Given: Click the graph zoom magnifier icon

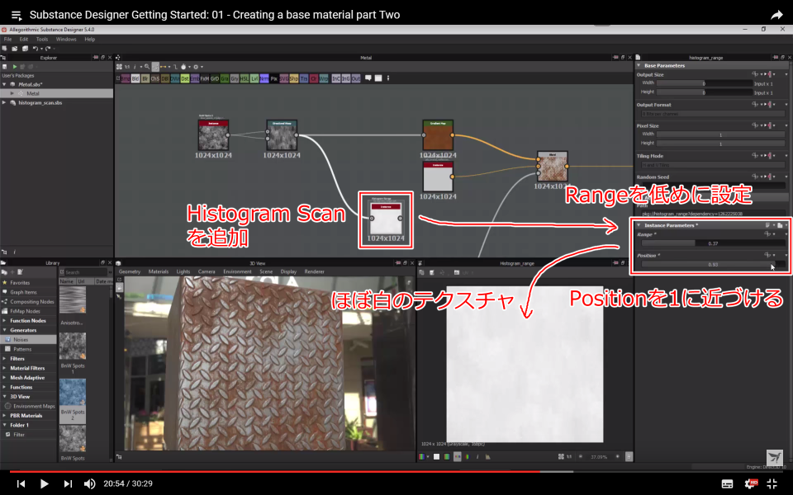Looking at the screenshot, I should click(x=147, y=67).
